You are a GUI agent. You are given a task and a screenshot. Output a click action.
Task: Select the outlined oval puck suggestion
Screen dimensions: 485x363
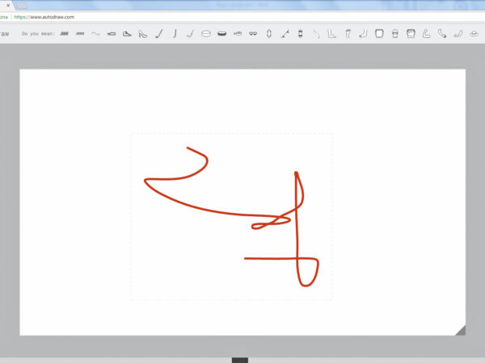coord(206,34)
